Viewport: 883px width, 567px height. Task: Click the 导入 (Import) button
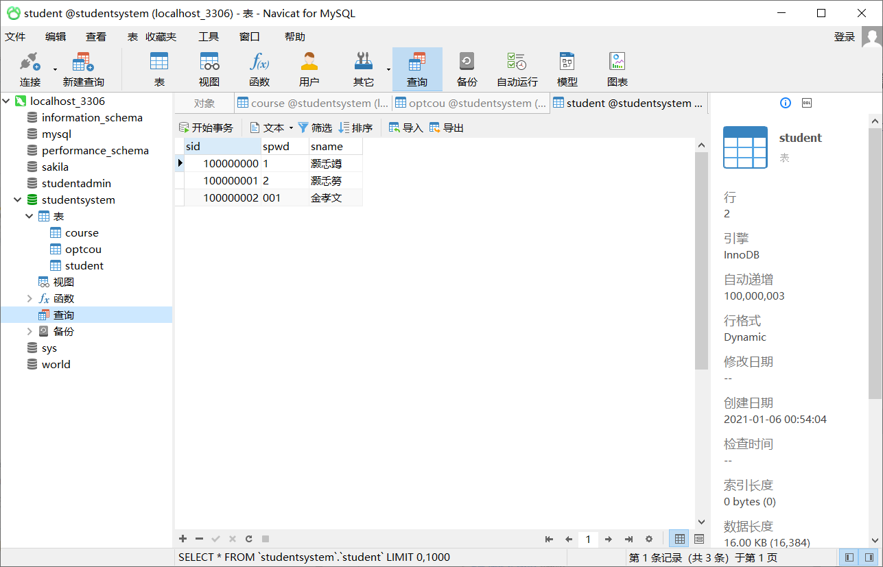point(406,128)
